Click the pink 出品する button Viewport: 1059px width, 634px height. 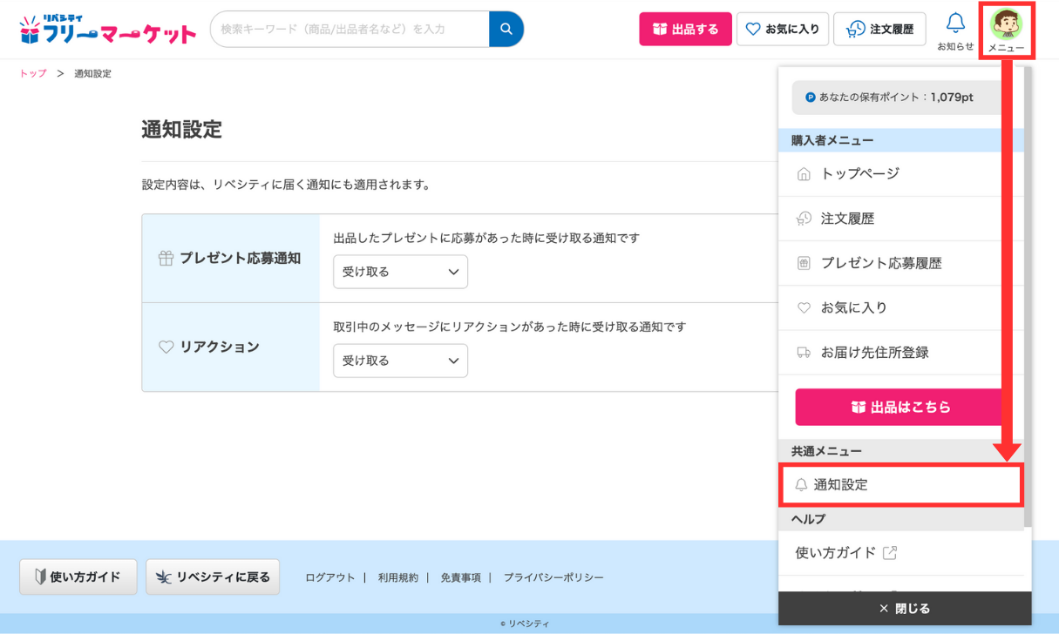click(x=685, y=29)
